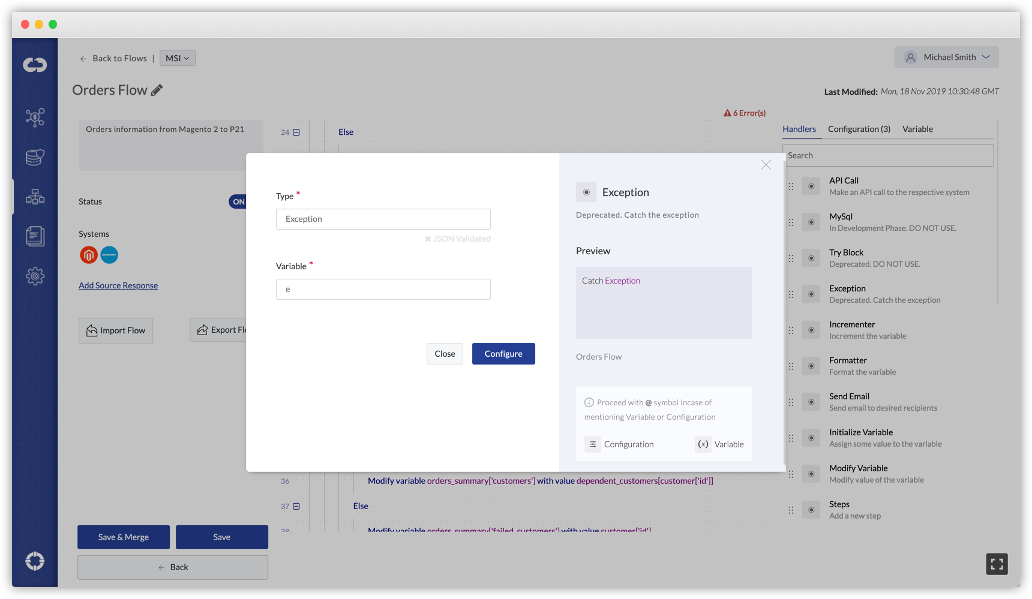
Task: Click the MySql handler icon
Action: click(x=811, y=222)
